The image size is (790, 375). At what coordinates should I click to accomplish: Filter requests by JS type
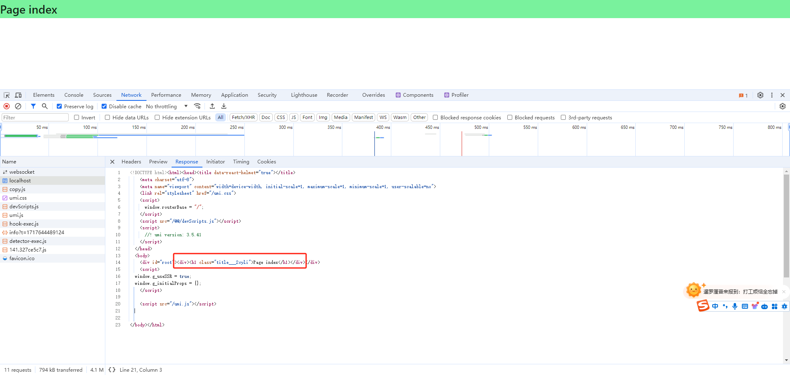(x=293, y=117)
